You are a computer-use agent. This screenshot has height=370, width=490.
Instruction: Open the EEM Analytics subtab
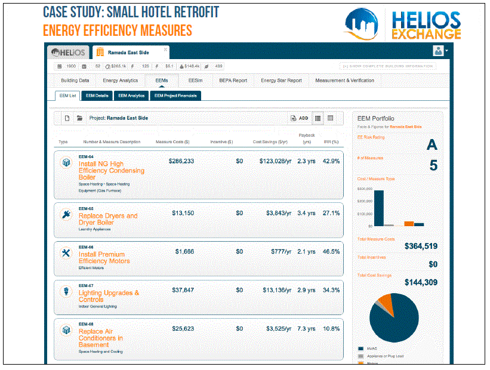[x=131, y=95]
